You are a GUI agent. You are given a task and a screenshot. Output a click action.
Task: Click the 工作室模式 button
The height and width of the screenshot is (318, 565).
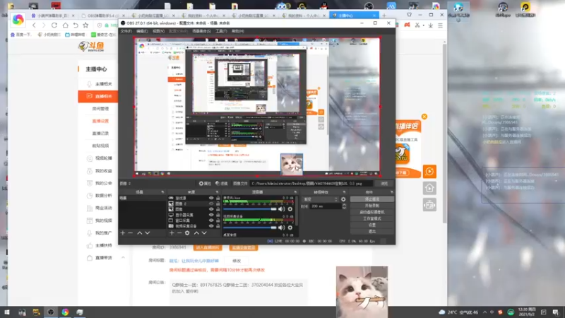tap(372, 218)
